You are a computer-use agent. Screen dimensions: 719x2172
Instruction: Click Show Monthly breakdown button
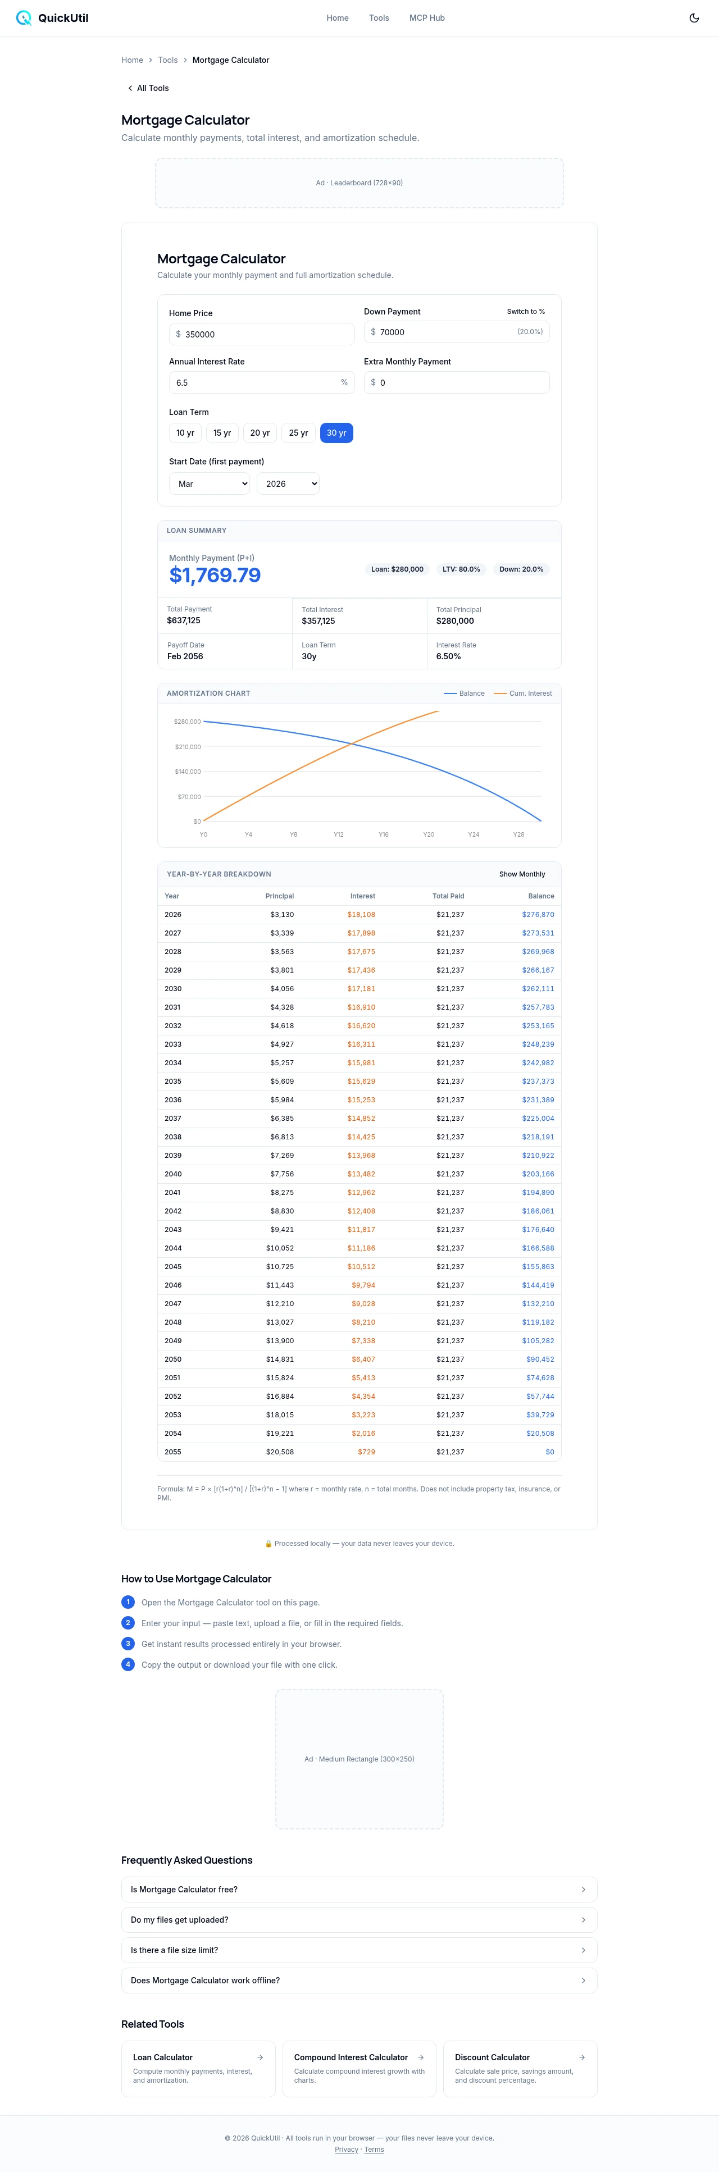point(521,874)
